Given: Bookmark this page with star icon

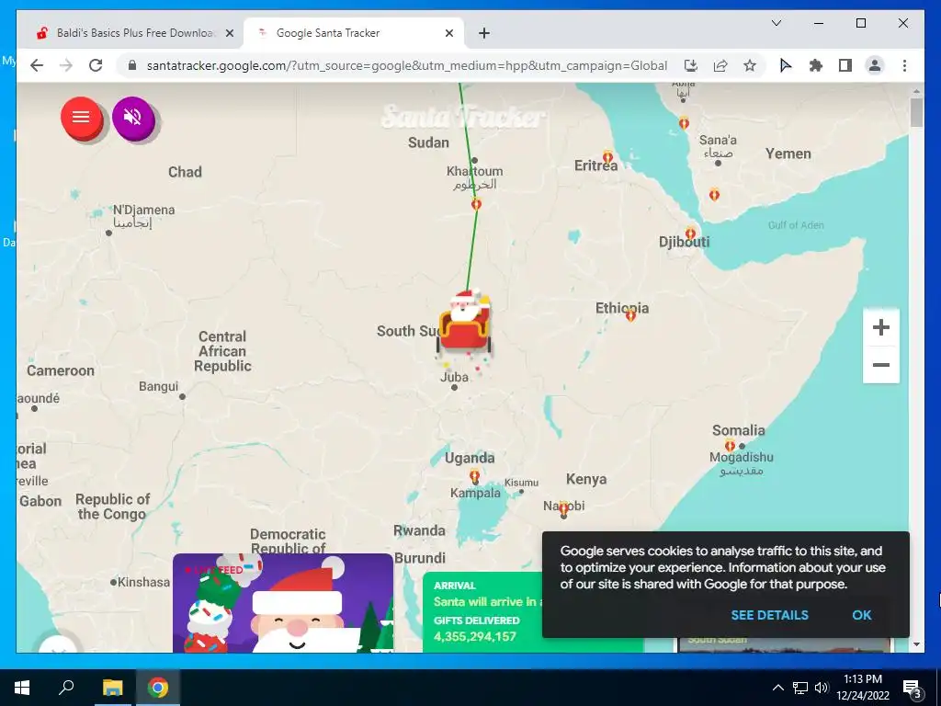Looking at the screenshot, I should tap(750, 65).
